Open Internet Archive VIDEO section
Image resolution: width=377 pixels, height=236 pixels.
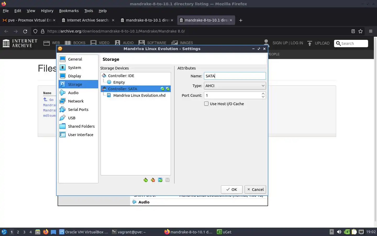[100, 43]
